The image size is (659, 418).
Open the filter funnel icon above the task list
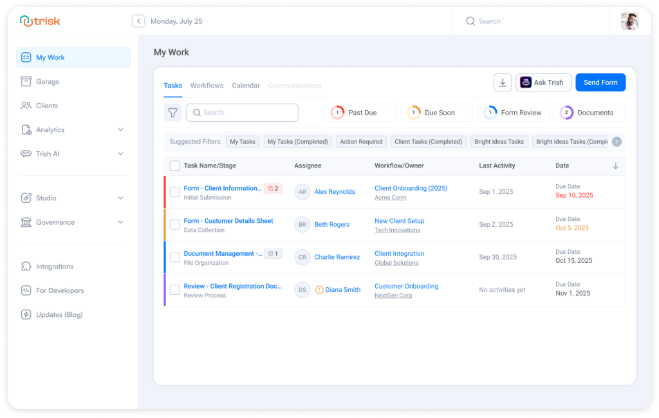(x=172, y=112)
